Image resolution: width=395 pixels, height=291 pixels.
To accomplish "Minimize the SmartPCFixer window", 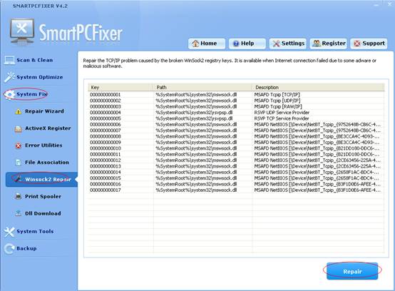I will (x=376, y=5).
